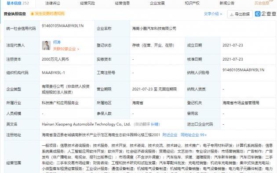Click the 企查查 logo icon
The height and width of the screenshot is (173, 277).
pos(258,14)
